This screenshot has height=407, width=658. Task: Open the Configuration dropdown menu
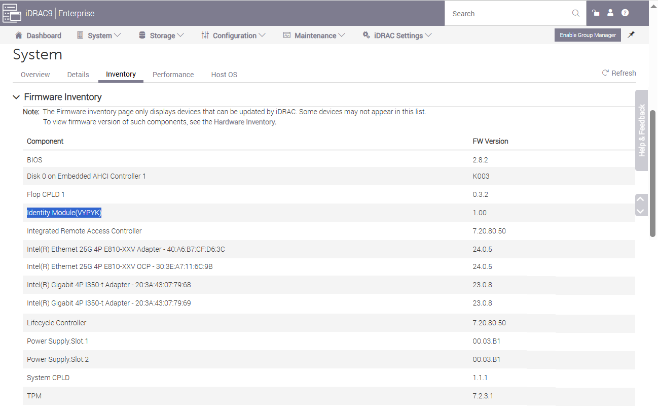(233, 36)
